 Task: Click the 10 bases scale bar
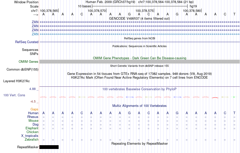pyautogui.click(x=140, y=6)
